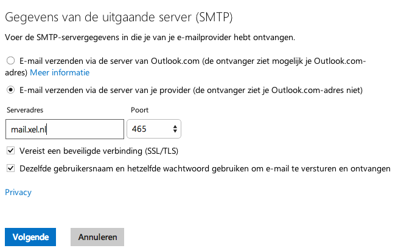Image resolution: width=401 pixels, height=251 pixels.
Task: Select the provider server radio button
Action: 10,91
